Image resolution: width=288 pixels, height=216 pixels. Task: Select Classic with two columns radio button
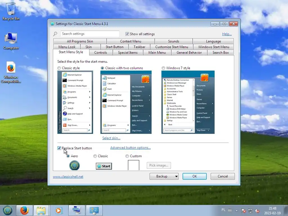102,68
